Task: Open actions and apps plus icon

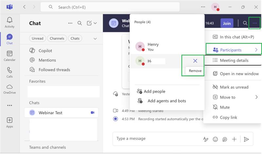Action: point(234,139)
